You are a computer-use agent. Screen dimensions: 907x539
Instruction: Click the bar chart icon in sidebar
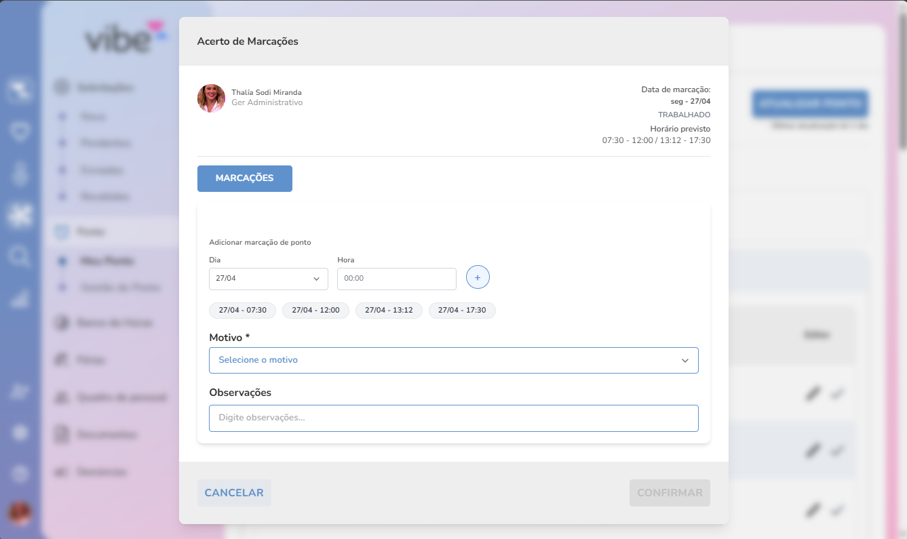pos(20,298)
